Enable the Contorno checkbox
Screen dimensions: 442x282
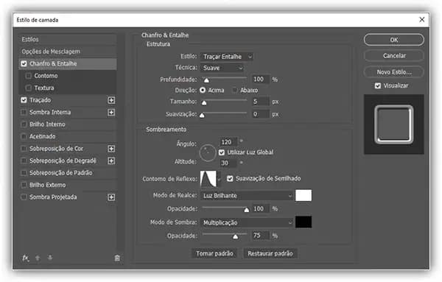pyautogui.click(x=29, y=76)
